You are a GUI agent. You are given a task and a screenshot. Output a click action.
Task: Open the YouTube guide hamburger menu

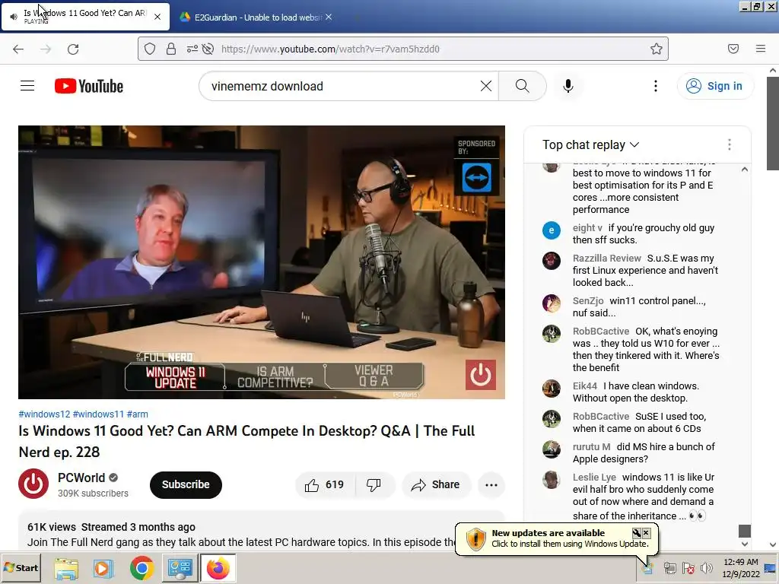pyautogui.click(x=27, y=86)
